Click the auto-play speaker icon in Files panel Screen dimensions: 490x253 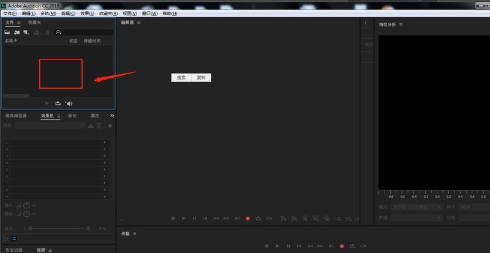pyautogui.click(x=69, y=104)
